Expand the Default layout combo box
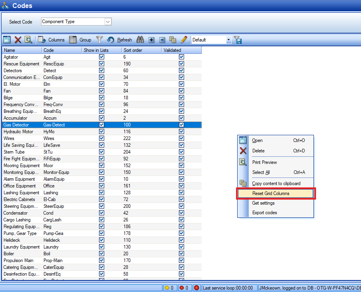Viewport: 361px width, 292px height. [228, 39]
